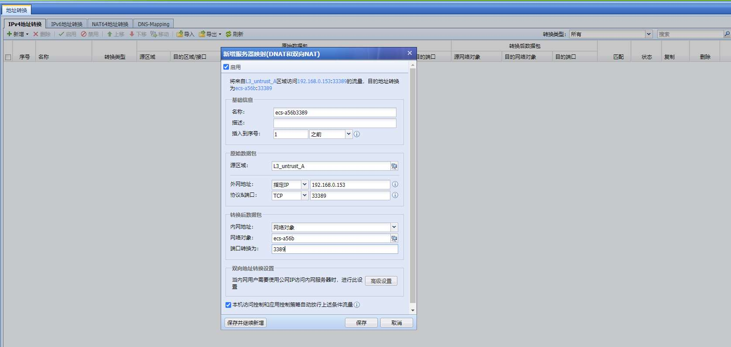
Task: Click the 描述 description input field
Action: point(335,123)
